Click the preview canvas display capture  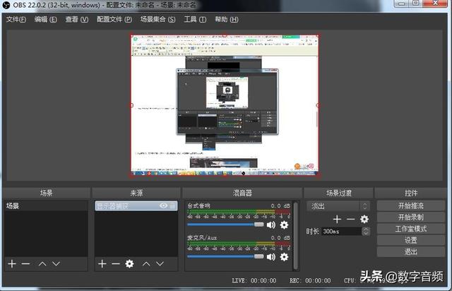[x=225, y=105]
